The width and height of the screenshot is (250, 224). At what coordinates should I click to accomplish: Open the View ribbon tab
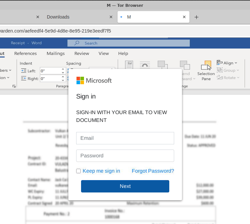[104, 54]
